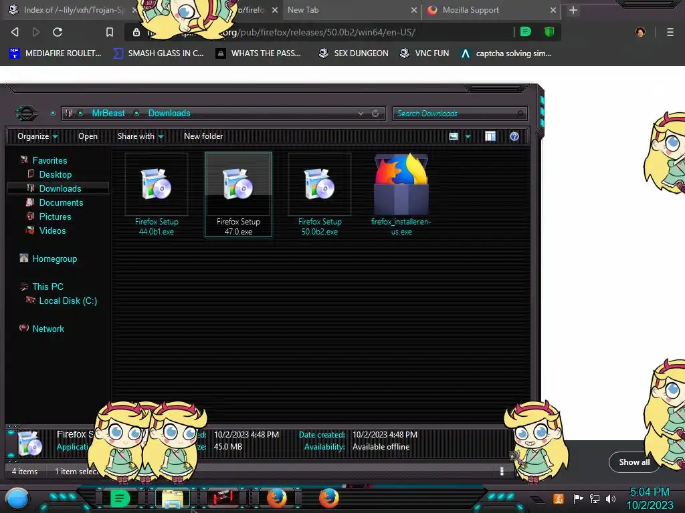Open the second Firefox taskbar icon

[x=329, y=498]
